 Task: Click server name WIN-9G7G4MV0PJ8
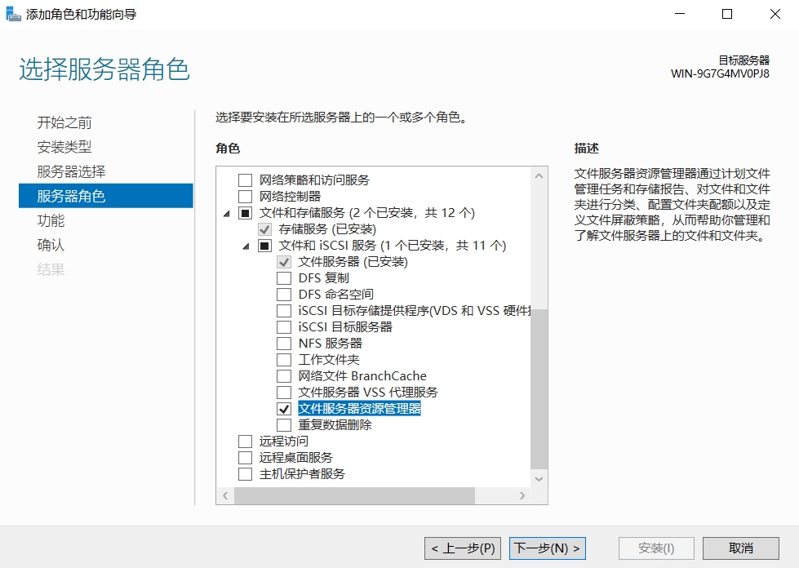click(720, 74)
